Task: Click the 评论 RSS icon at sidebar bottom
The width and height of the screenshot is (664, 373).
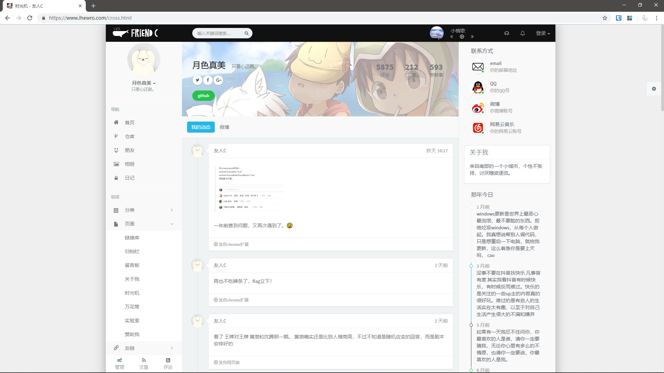Action: tap(168, 360)
